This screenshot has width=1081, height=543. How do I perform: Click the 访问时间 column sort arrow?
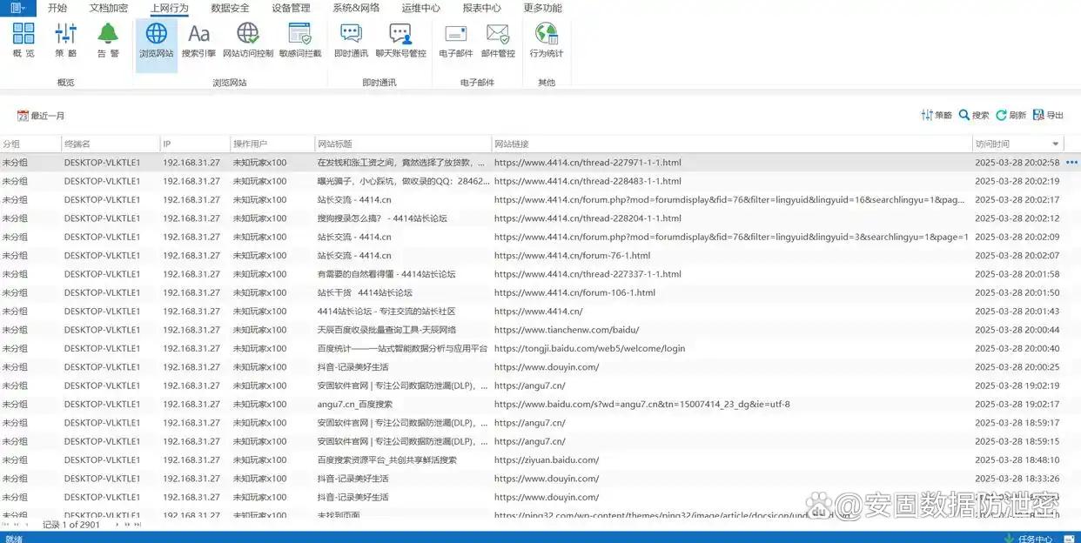[x=1056, y=144]
